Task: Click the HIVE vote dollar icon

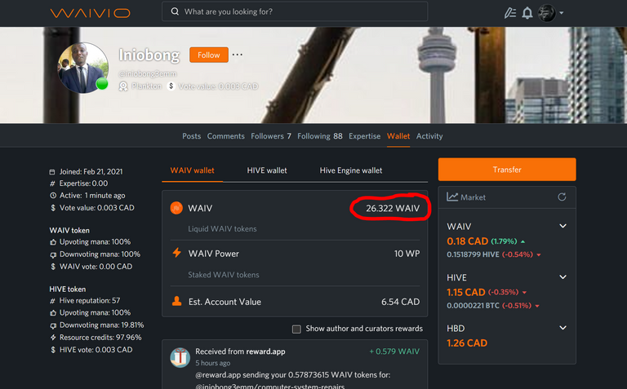Action: click(x=53, y=350)
